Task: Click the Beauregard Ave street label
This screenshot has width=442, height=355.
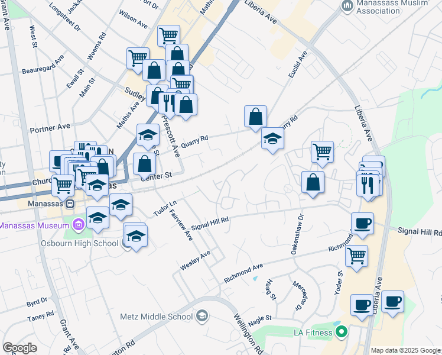Action: pos(43,64)
